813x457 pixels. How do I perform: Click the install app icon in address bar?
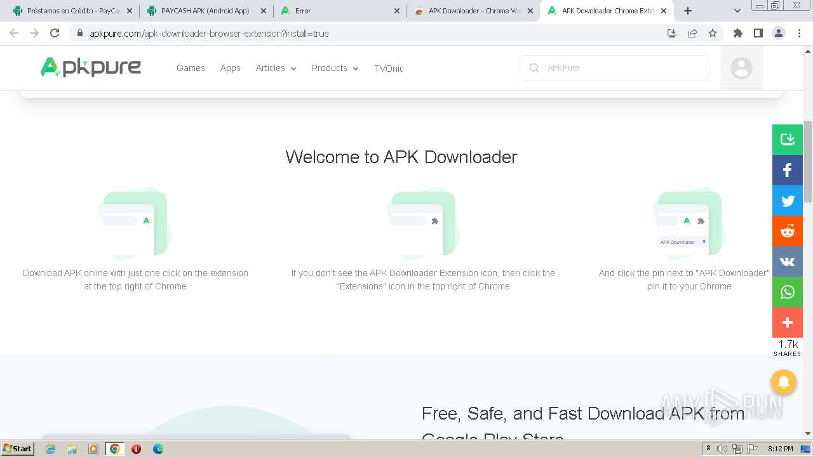(x=672, y=33)
